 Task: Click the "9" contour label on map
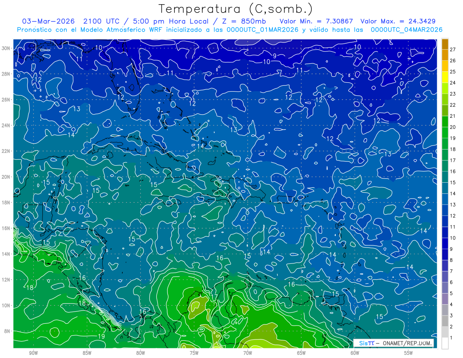click(274, 56)
